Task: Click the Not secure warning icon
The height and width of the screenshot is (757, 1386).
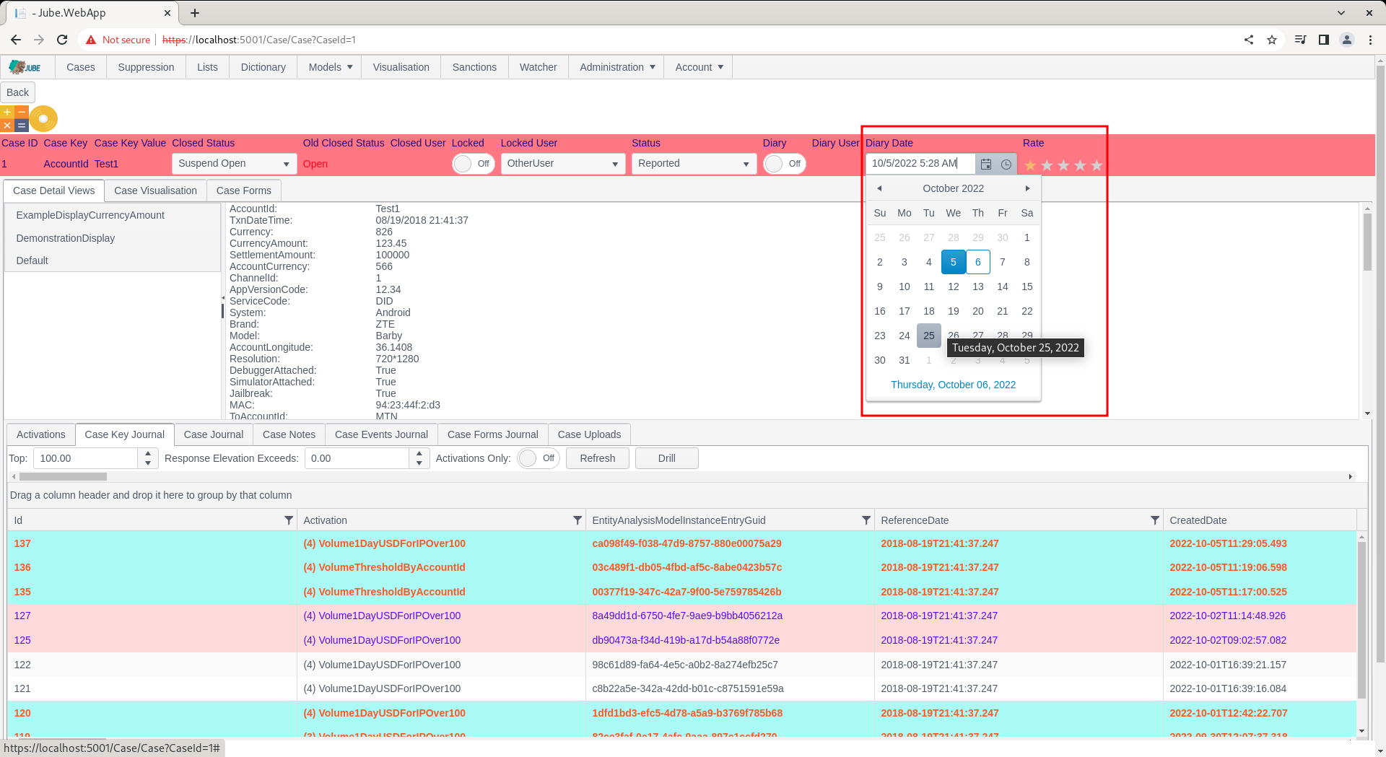Action: click(x=91, y=40)
